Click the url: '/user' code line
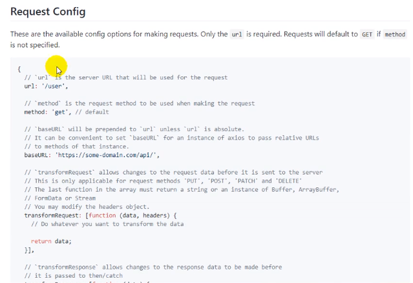 46,86
